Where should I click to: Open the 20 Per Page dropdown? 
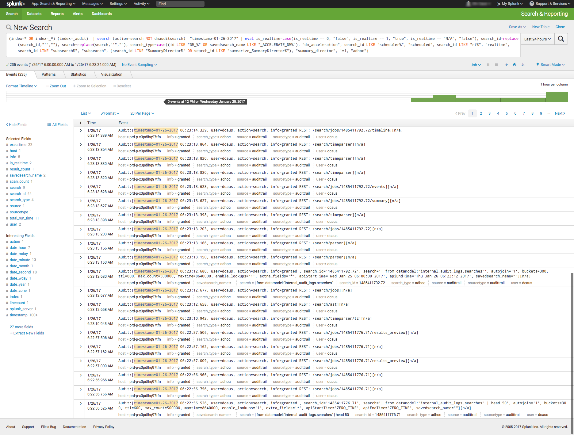click(x=142, y=113)
